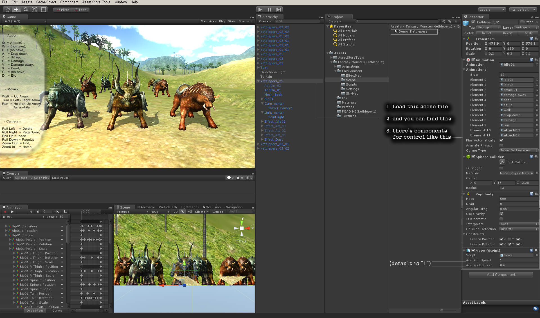Expand Animations folder in Project
Screen dimensions: 540x318
click(x=335, y=67)
